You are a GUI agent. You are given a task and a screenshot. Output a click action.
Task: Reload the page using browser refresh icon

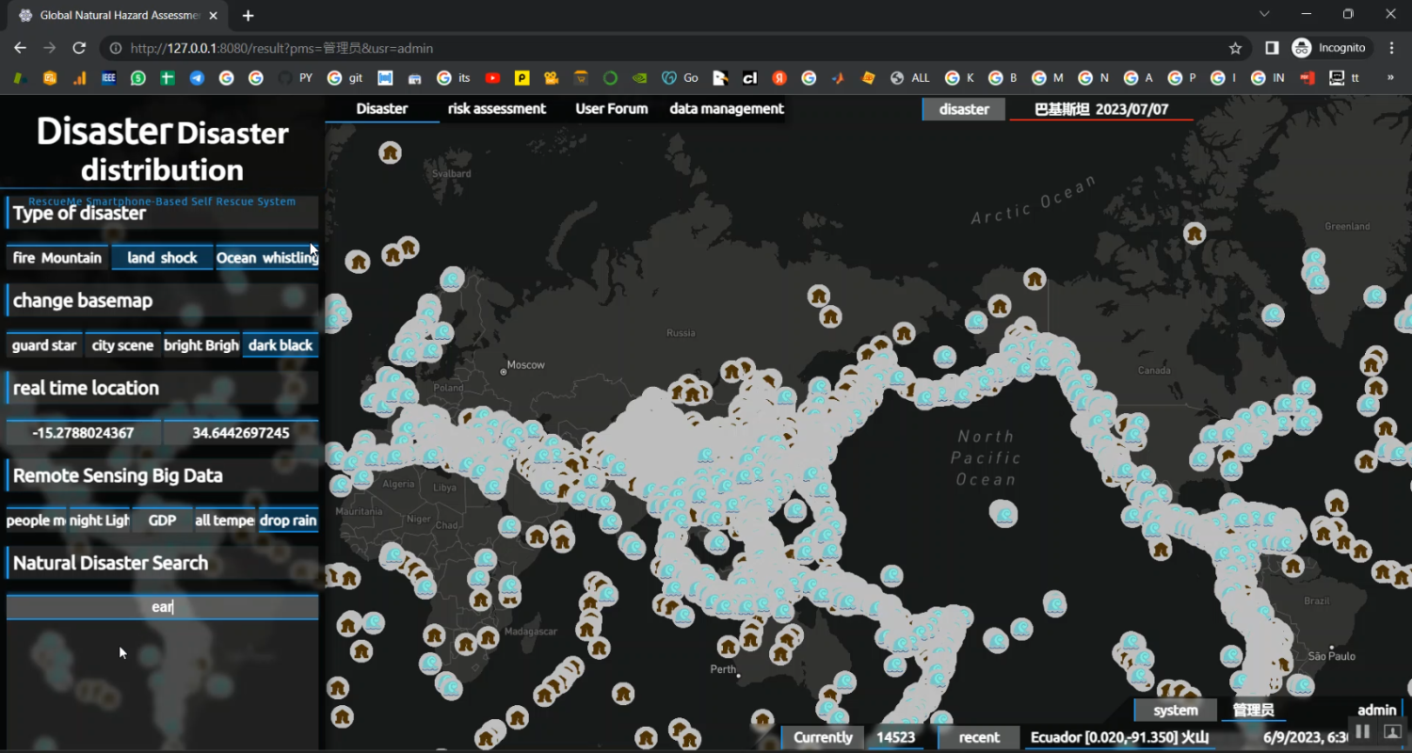pyautogui.click(x=79, y=48)
